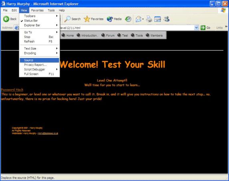Click the History clock icon
This screenshot has width=229, height=181.
pyautogui.click(x=128, y=19)
